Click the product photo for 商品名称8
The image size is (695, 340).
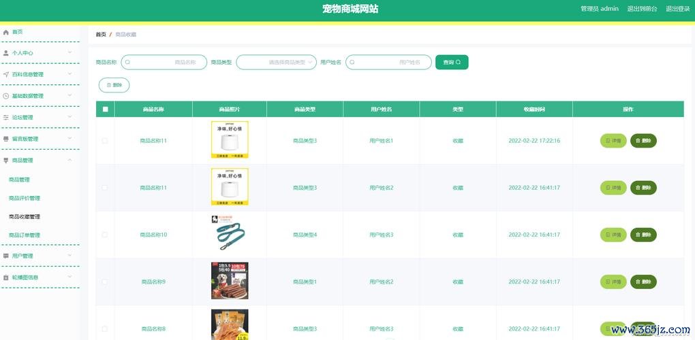tap(230, 324)
